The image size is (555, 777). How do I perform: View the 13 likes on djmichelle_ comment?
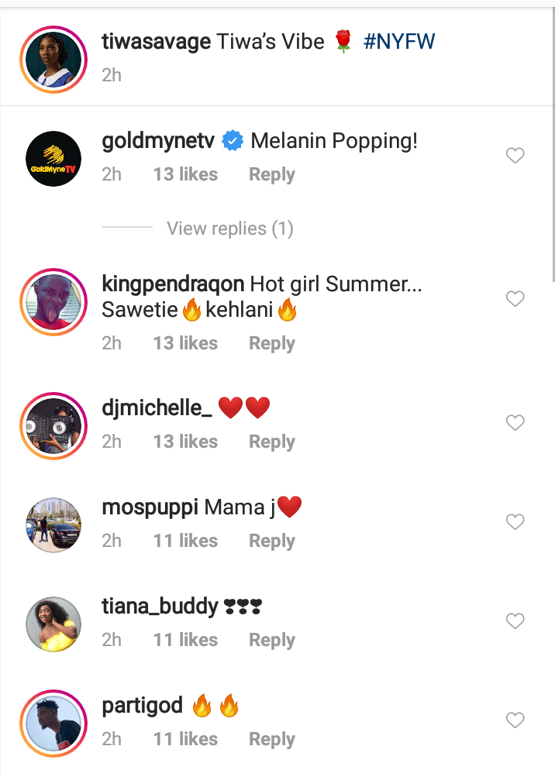[x=185, y=442]
